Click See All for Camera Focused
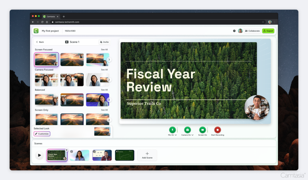This screenshot has width=308, height=180. pyautogui.click(x=104, y=70)
